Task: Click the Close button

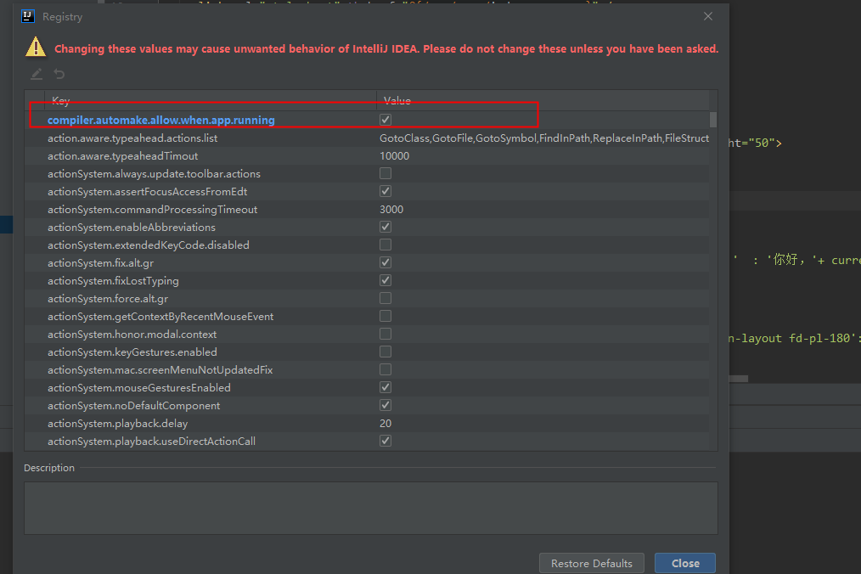Action: [x=685, y=563]
